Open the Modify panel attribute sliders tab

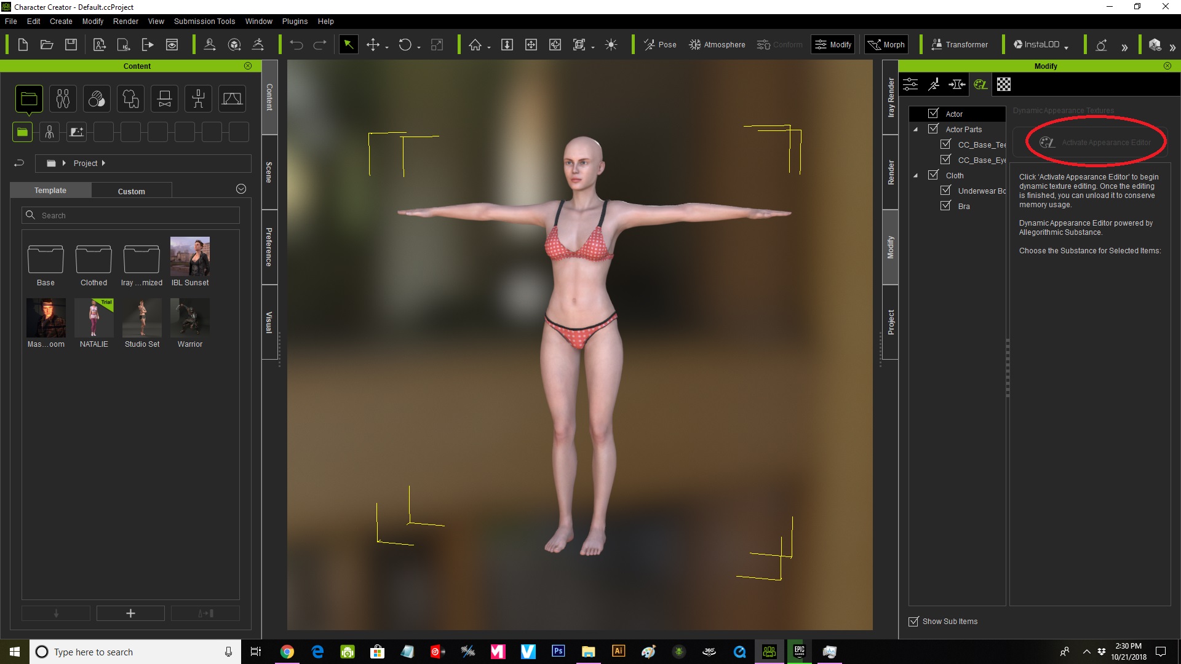(910, 85)
